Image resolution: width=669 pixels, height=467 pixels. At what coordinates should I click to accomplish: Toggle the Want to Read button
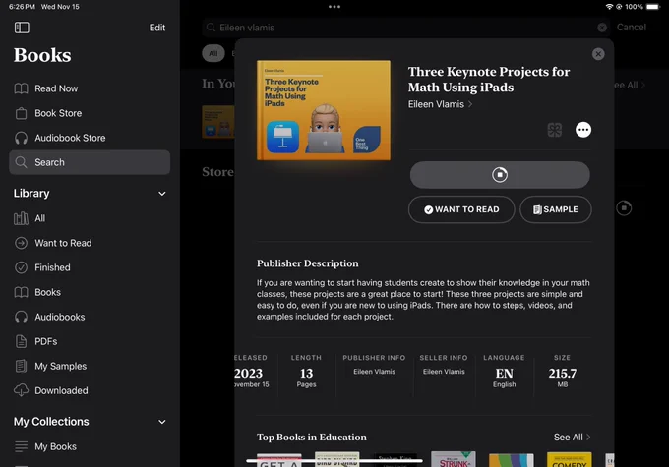pyautogui.click(x=461, y=209)
